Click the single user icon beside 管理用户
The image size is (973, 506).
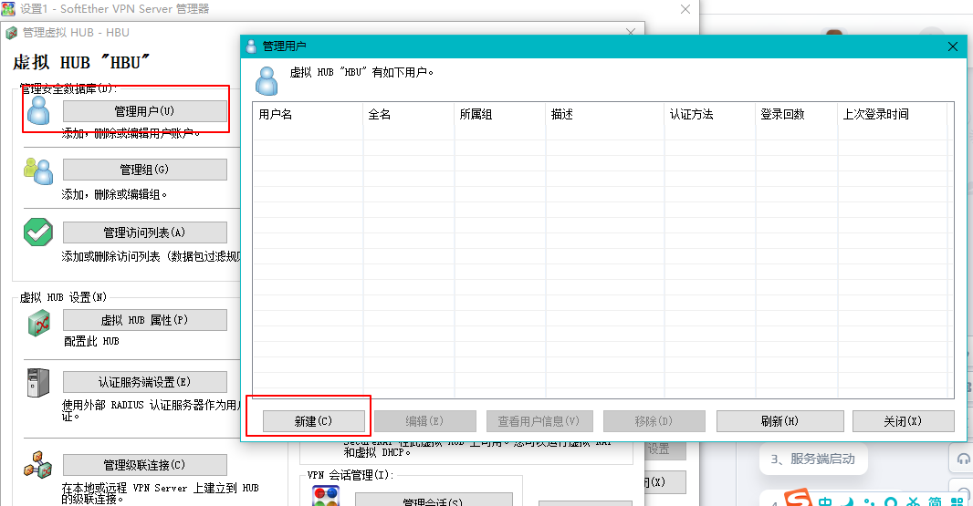tap(38, 110)
